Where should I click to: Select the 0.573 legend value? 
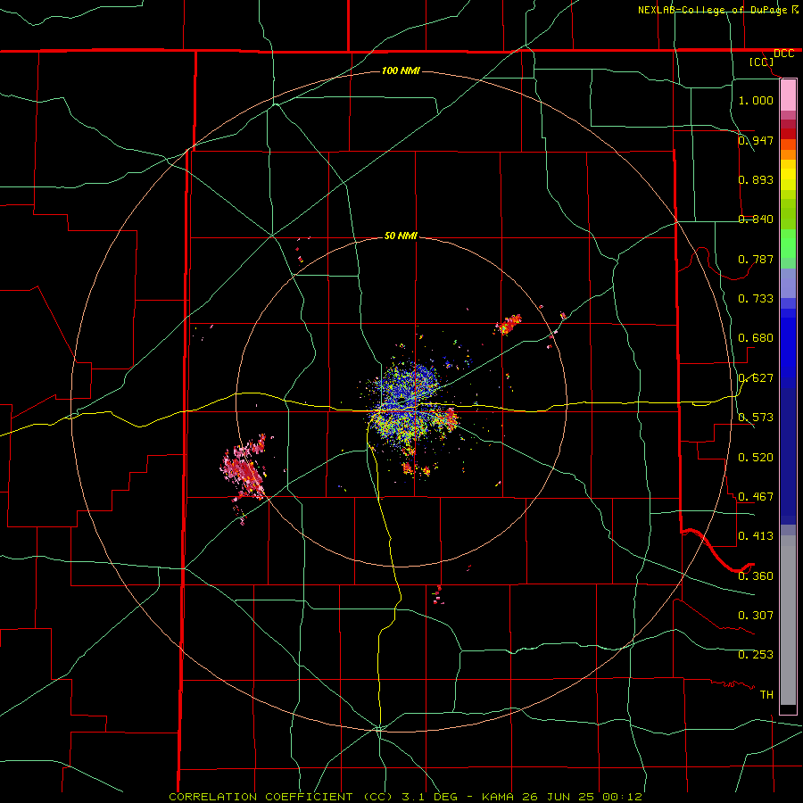pyautogui.click(x=756, y=417)
